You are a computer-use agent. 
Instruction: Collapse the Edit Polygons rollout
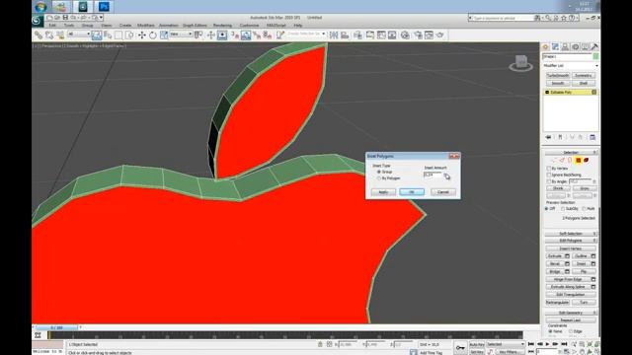[x=571, y=241]
